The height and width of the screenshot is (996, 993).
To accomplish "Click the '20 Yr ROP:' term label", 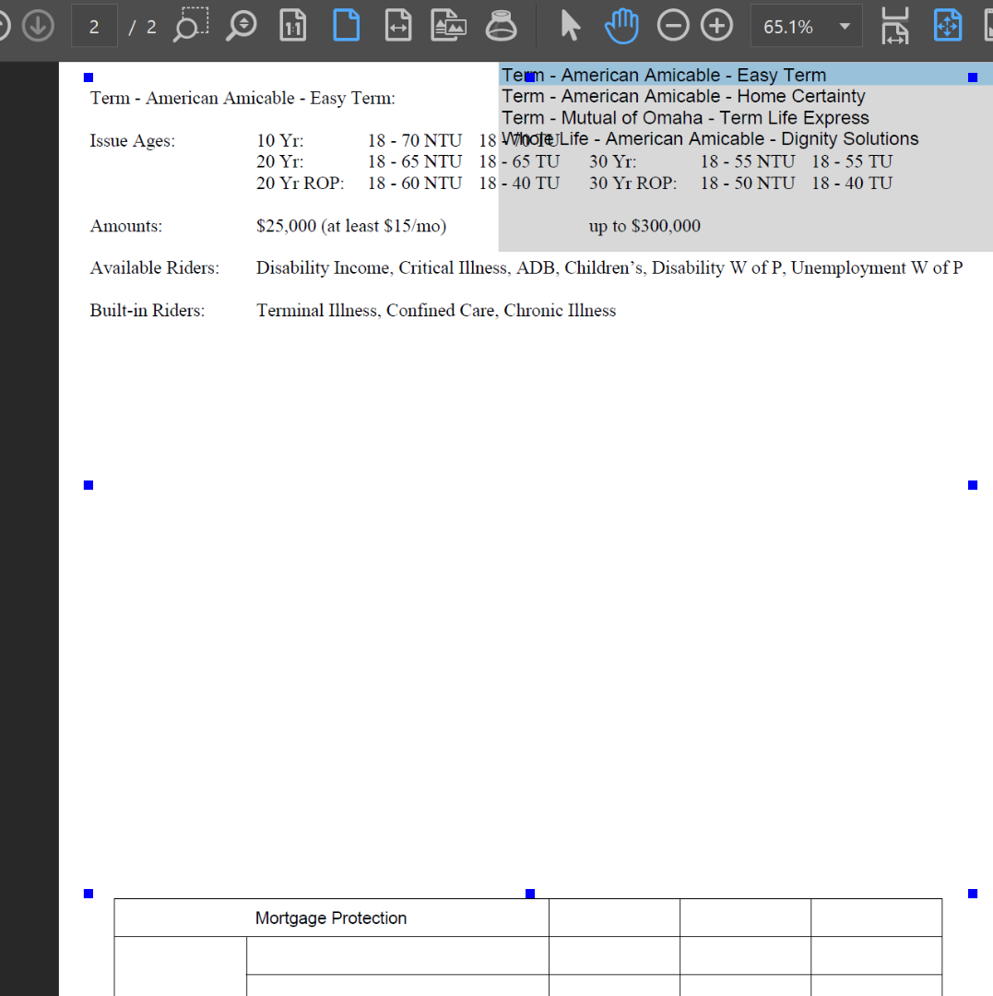I will [x=301, y=184].
